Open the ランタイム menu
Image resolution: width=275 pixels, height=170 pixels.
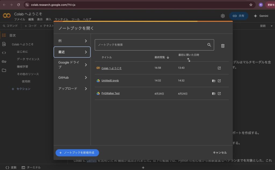(x=61, y=19)
